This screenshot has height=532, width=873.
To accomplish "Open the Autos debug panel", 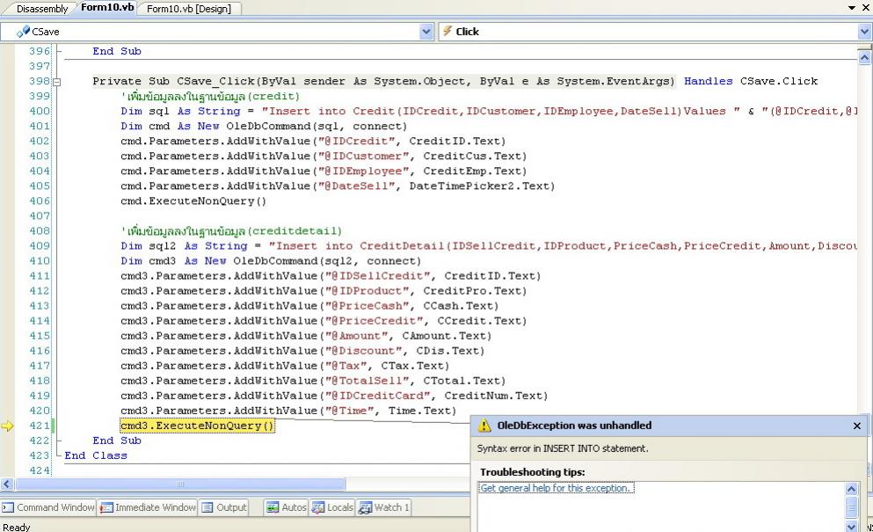I will [286, 507].
